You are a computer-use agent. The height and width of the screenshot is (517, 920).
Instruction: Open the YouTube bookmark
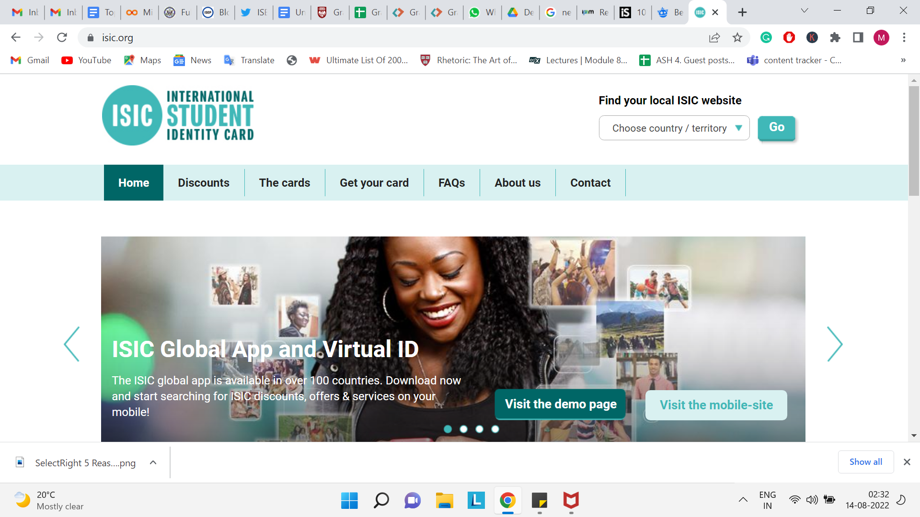[86, 60]
